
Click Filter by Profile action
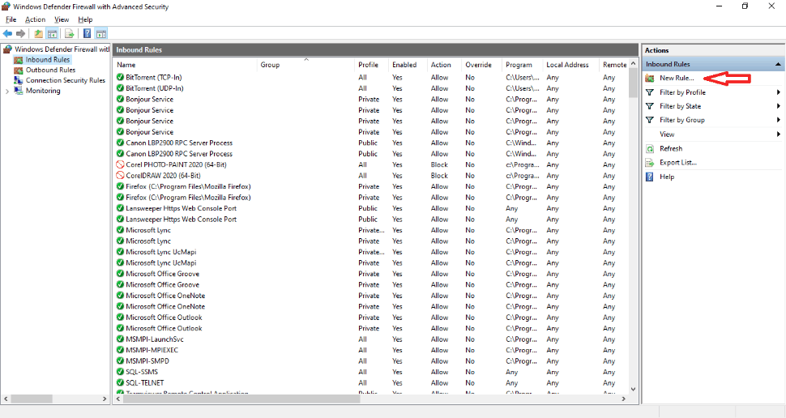coord(682,92)
